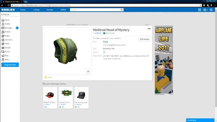Click the unread messages count badge
Viewport: 217px width, 122px height.
tap(17, 28)
